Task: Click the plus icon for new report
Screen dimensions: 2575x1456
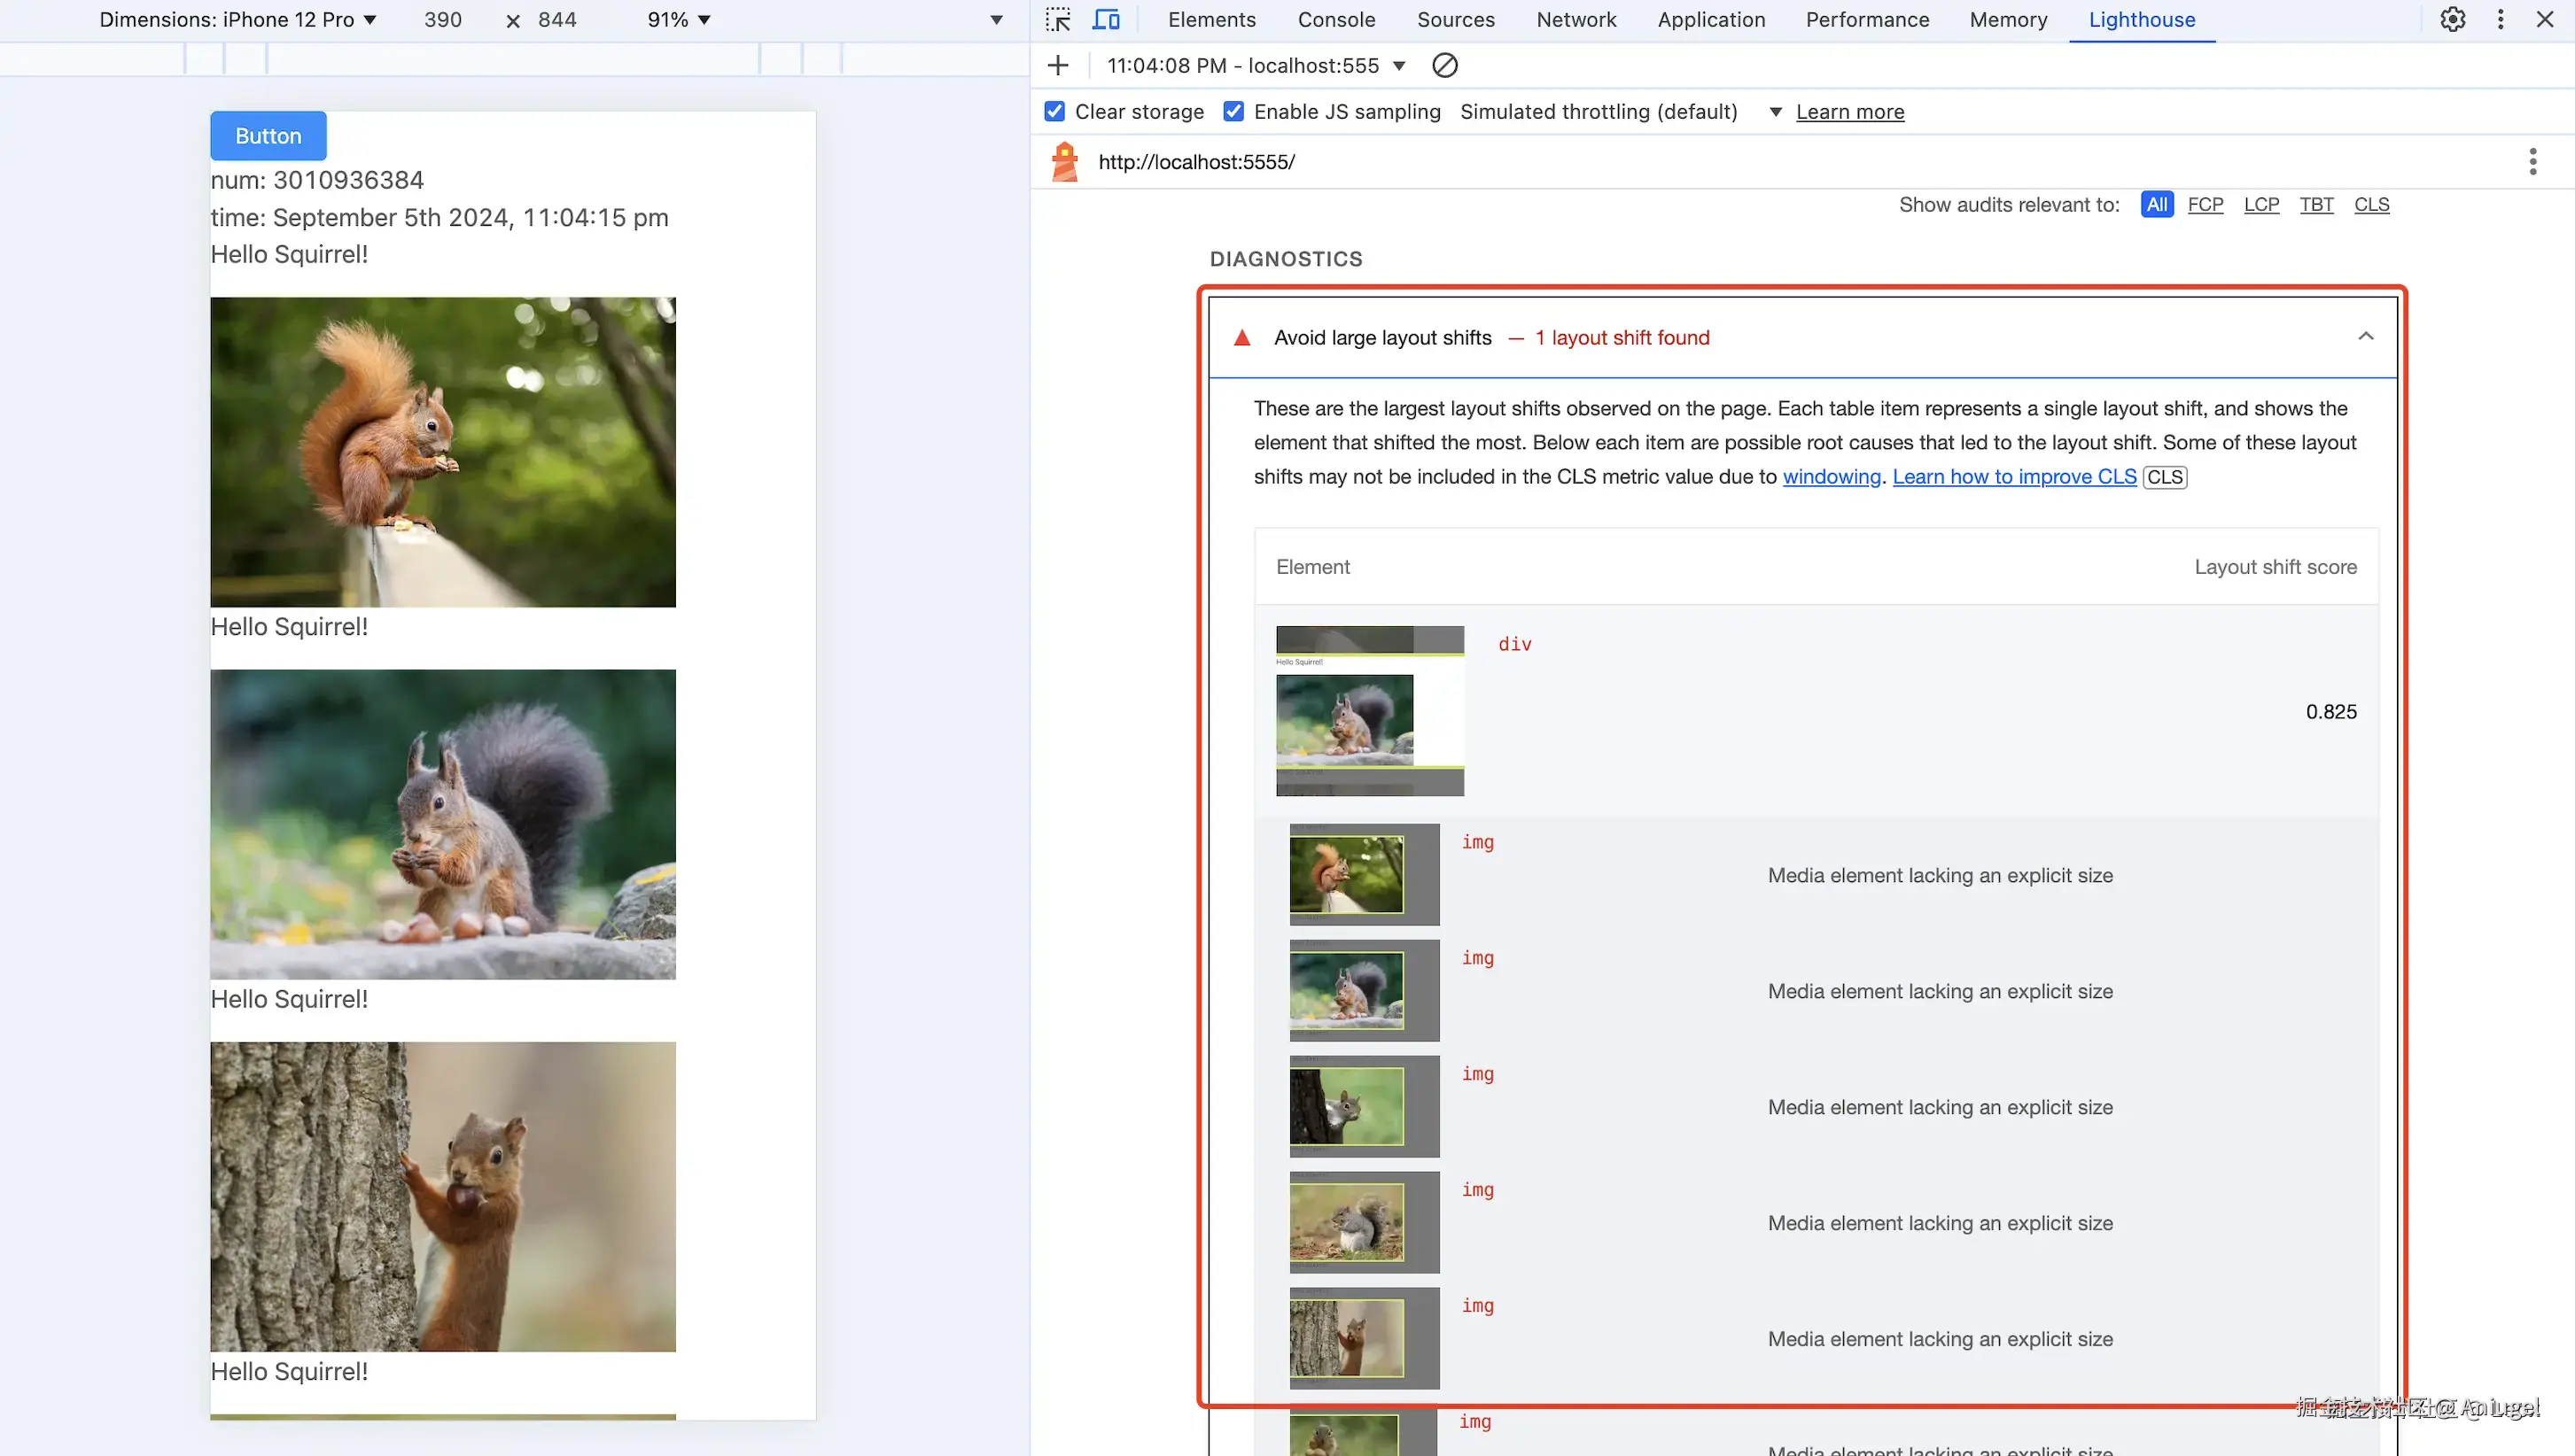Action: pos(1057,66)
